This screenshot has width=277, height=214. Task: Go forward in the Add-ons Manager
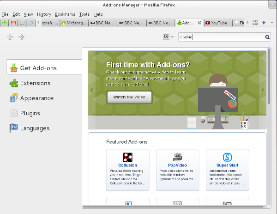pyautogui.click(x=22, y=37)
